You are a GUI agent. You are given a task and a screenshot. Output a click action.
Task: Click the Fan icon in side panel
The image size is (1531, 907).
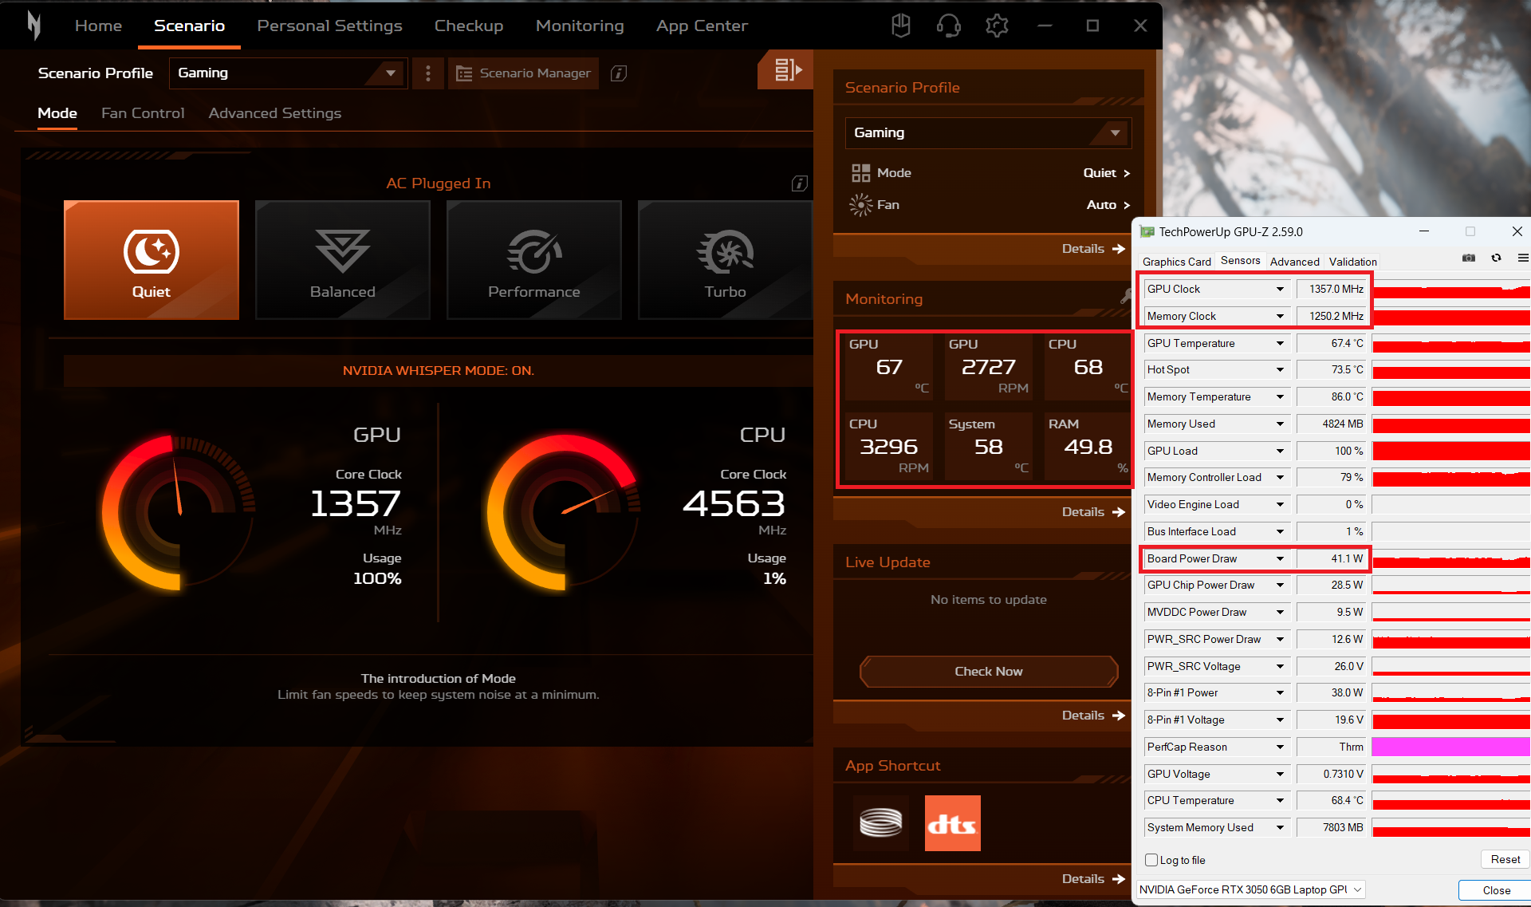click(860, 205)
